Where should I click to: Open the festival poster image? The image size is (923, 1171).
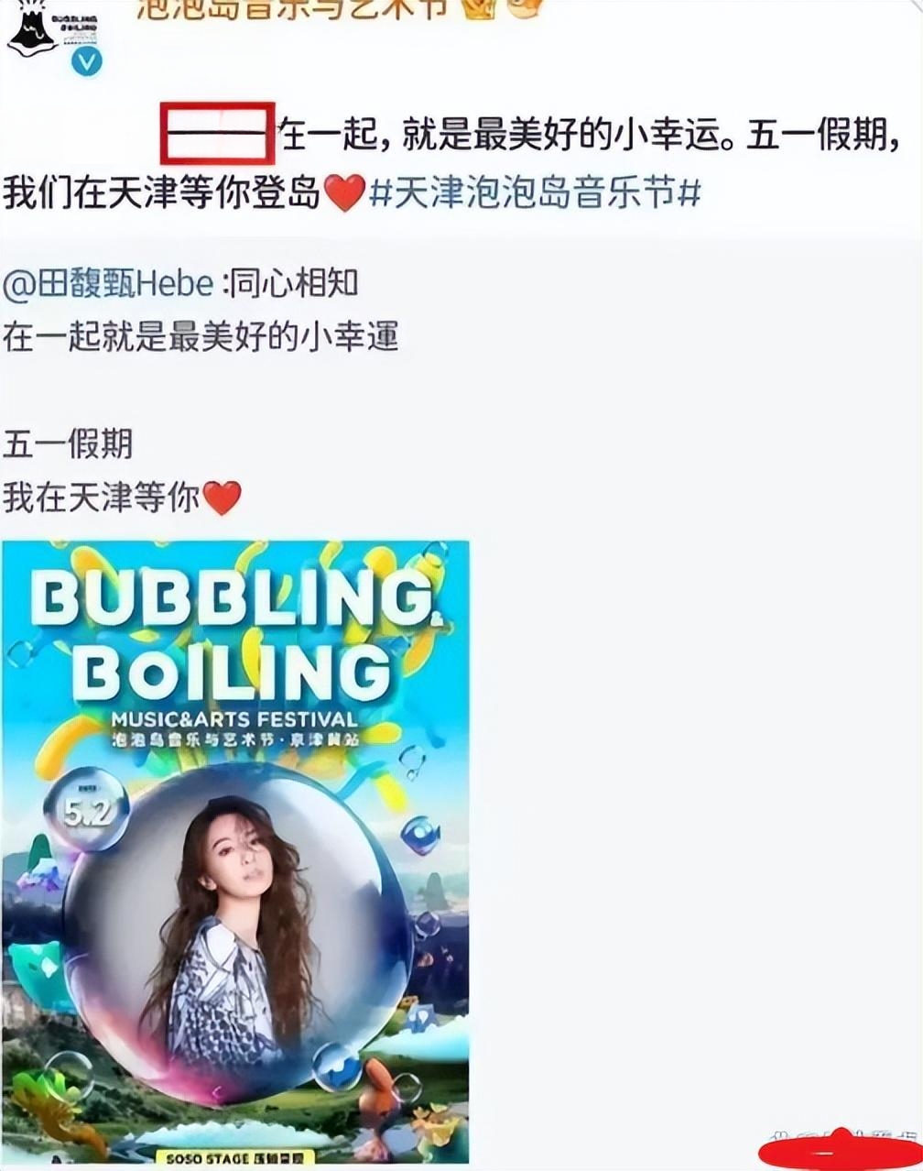[x=235, y=852]
